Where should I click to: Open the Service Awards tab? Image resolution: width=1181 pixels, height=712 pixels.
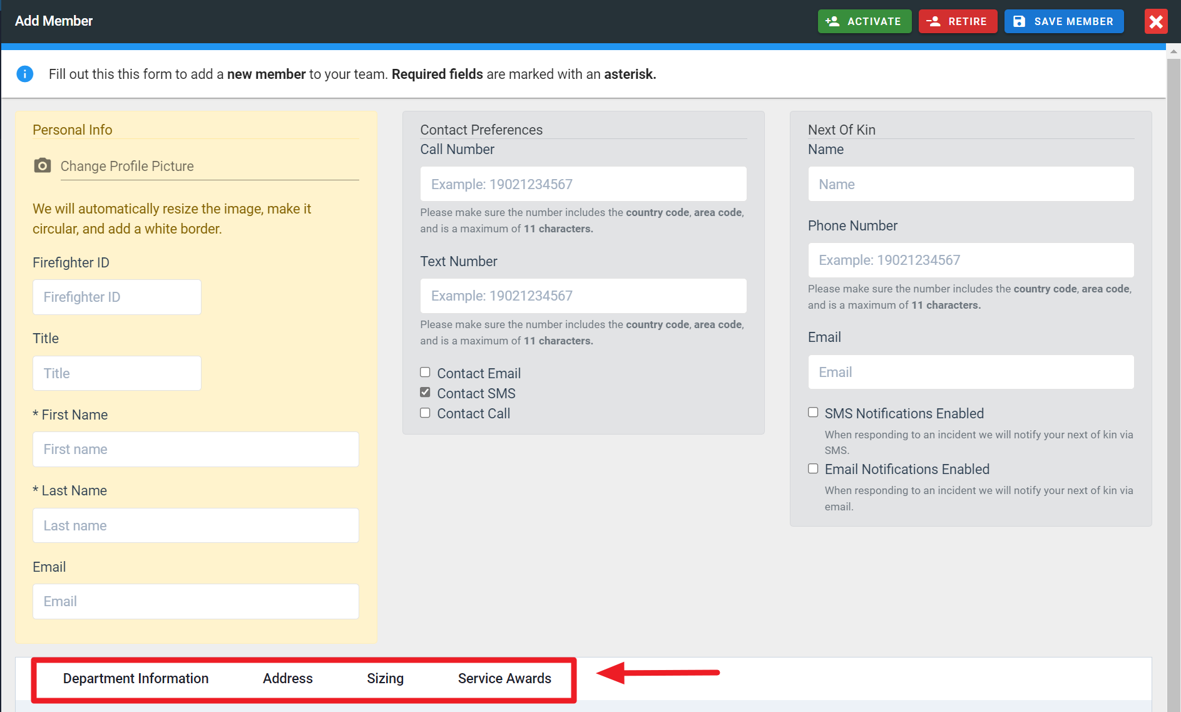coord(504,679)
